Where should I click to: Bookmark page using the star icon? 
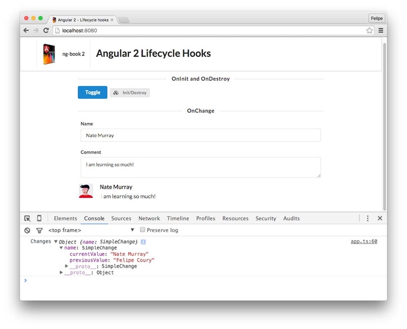pos(369,30)
